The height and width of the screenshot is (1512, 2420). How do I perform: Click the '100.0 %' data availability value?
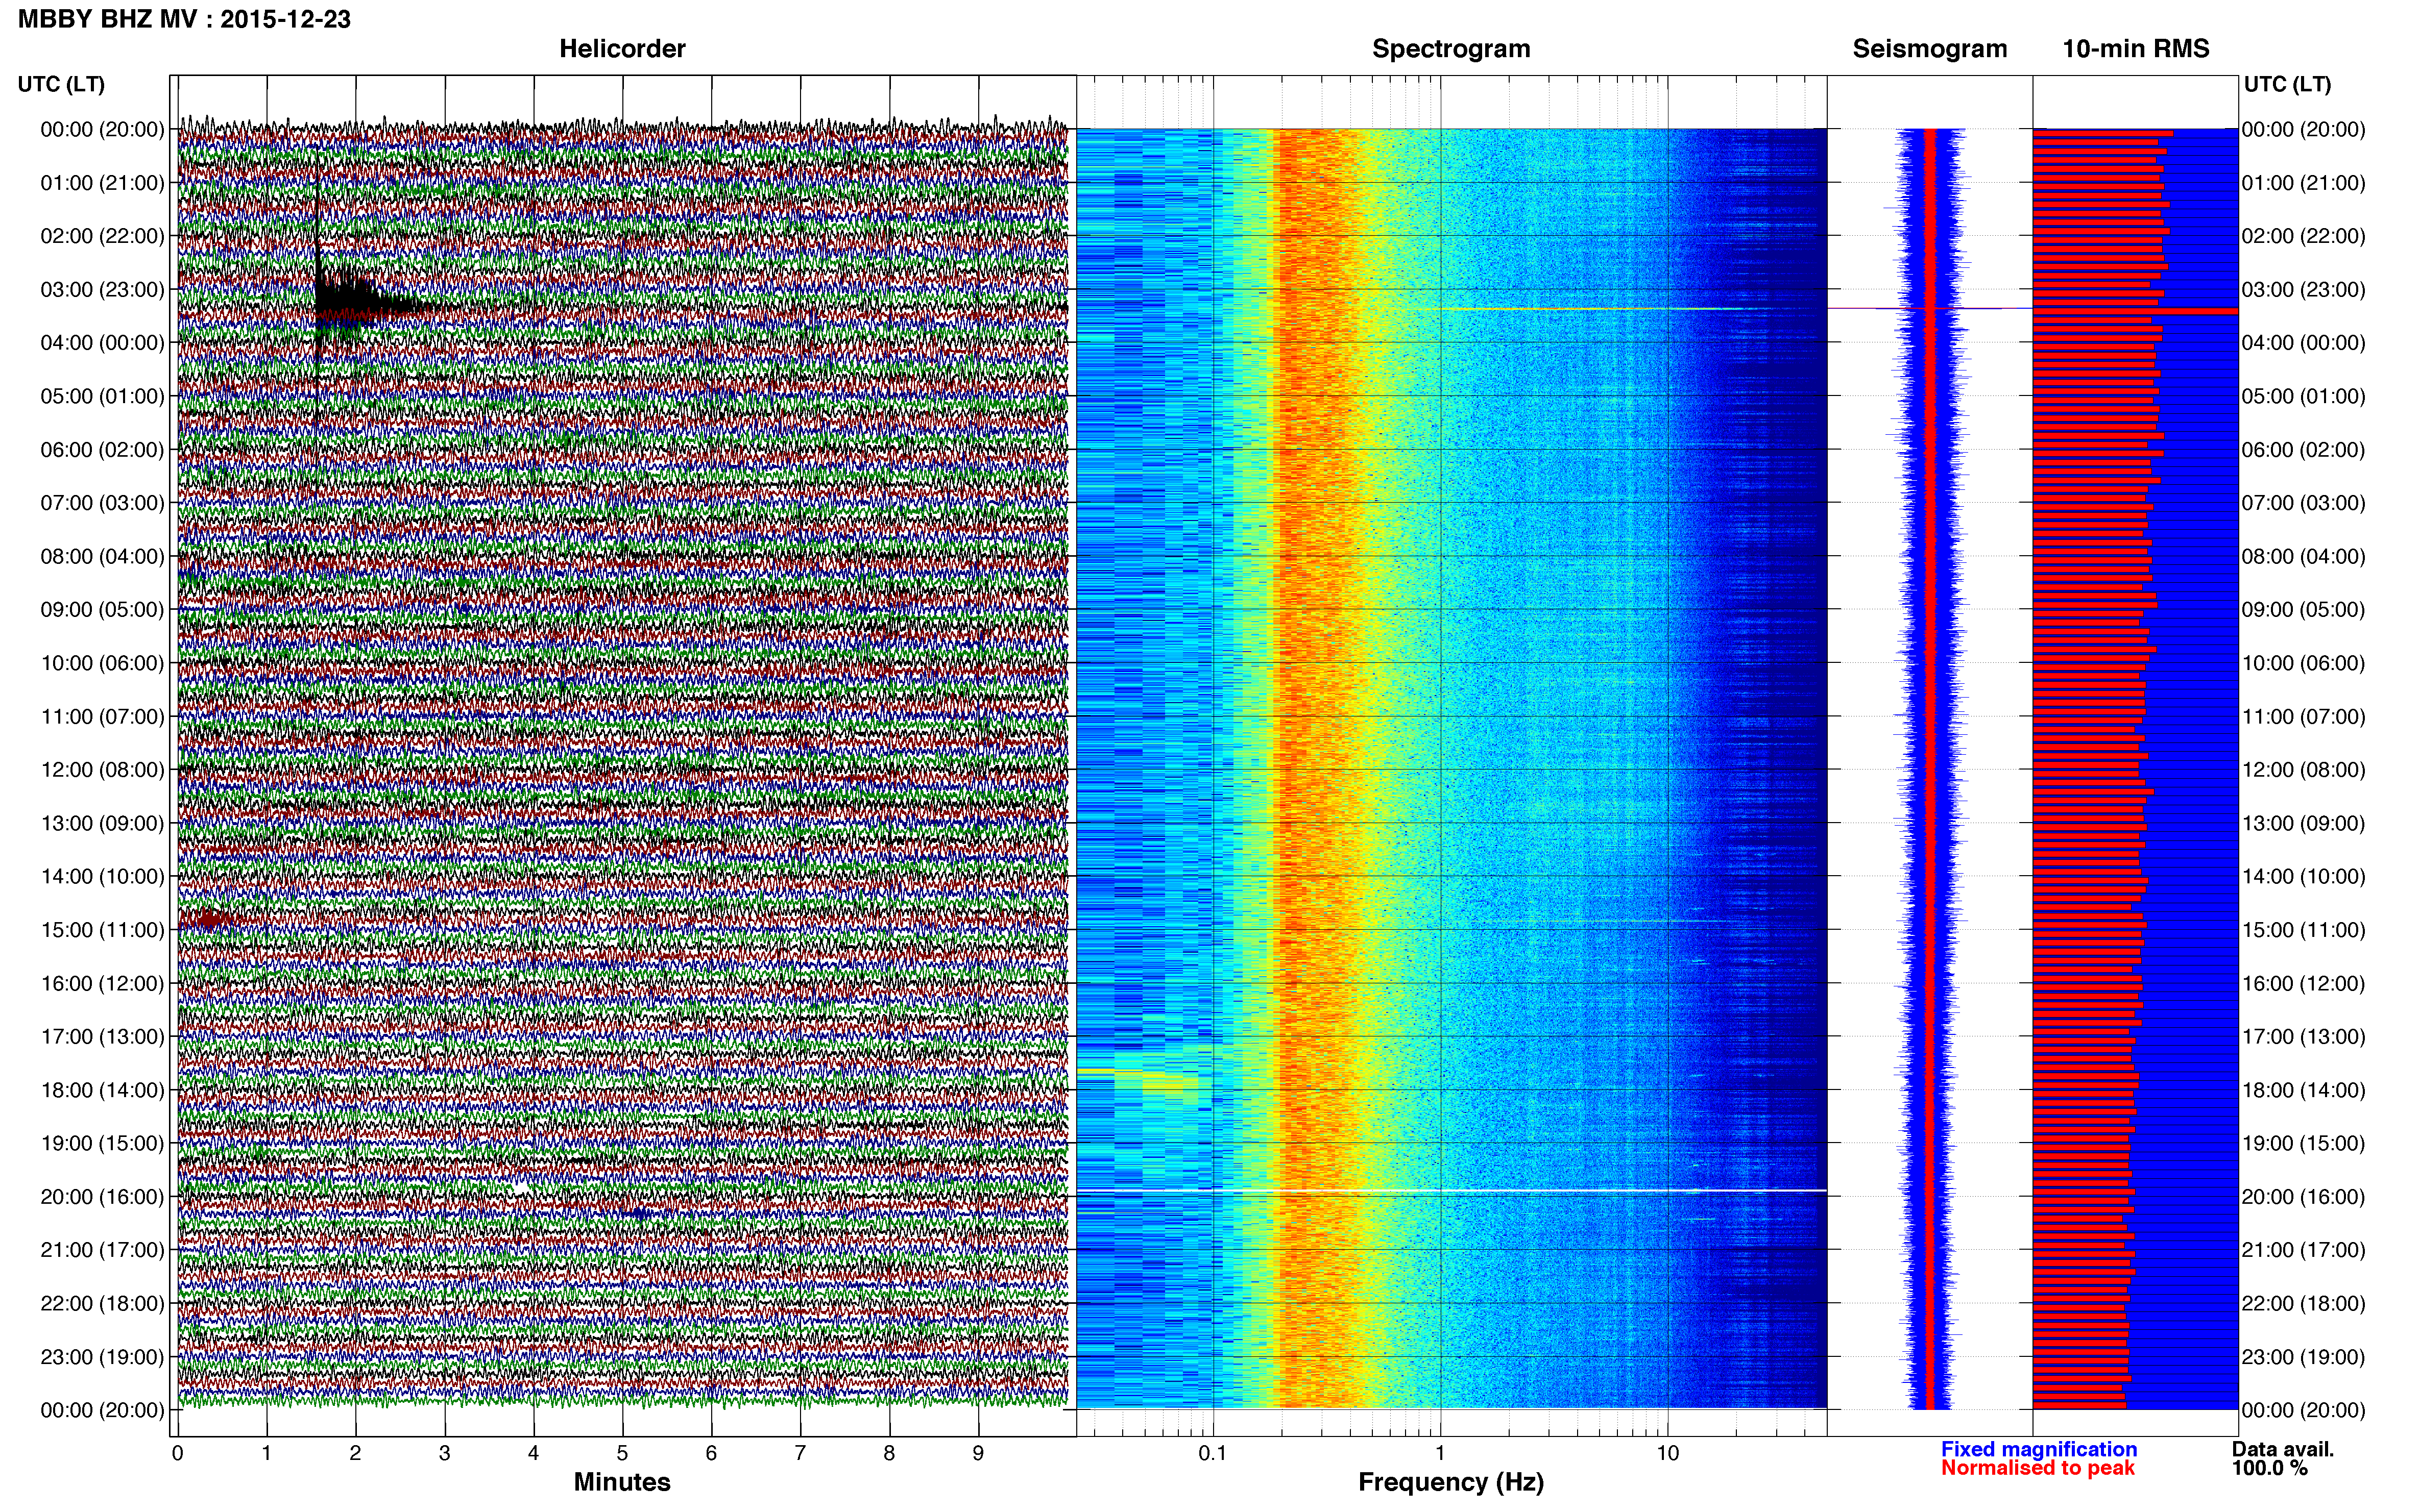point(2269,1468)
